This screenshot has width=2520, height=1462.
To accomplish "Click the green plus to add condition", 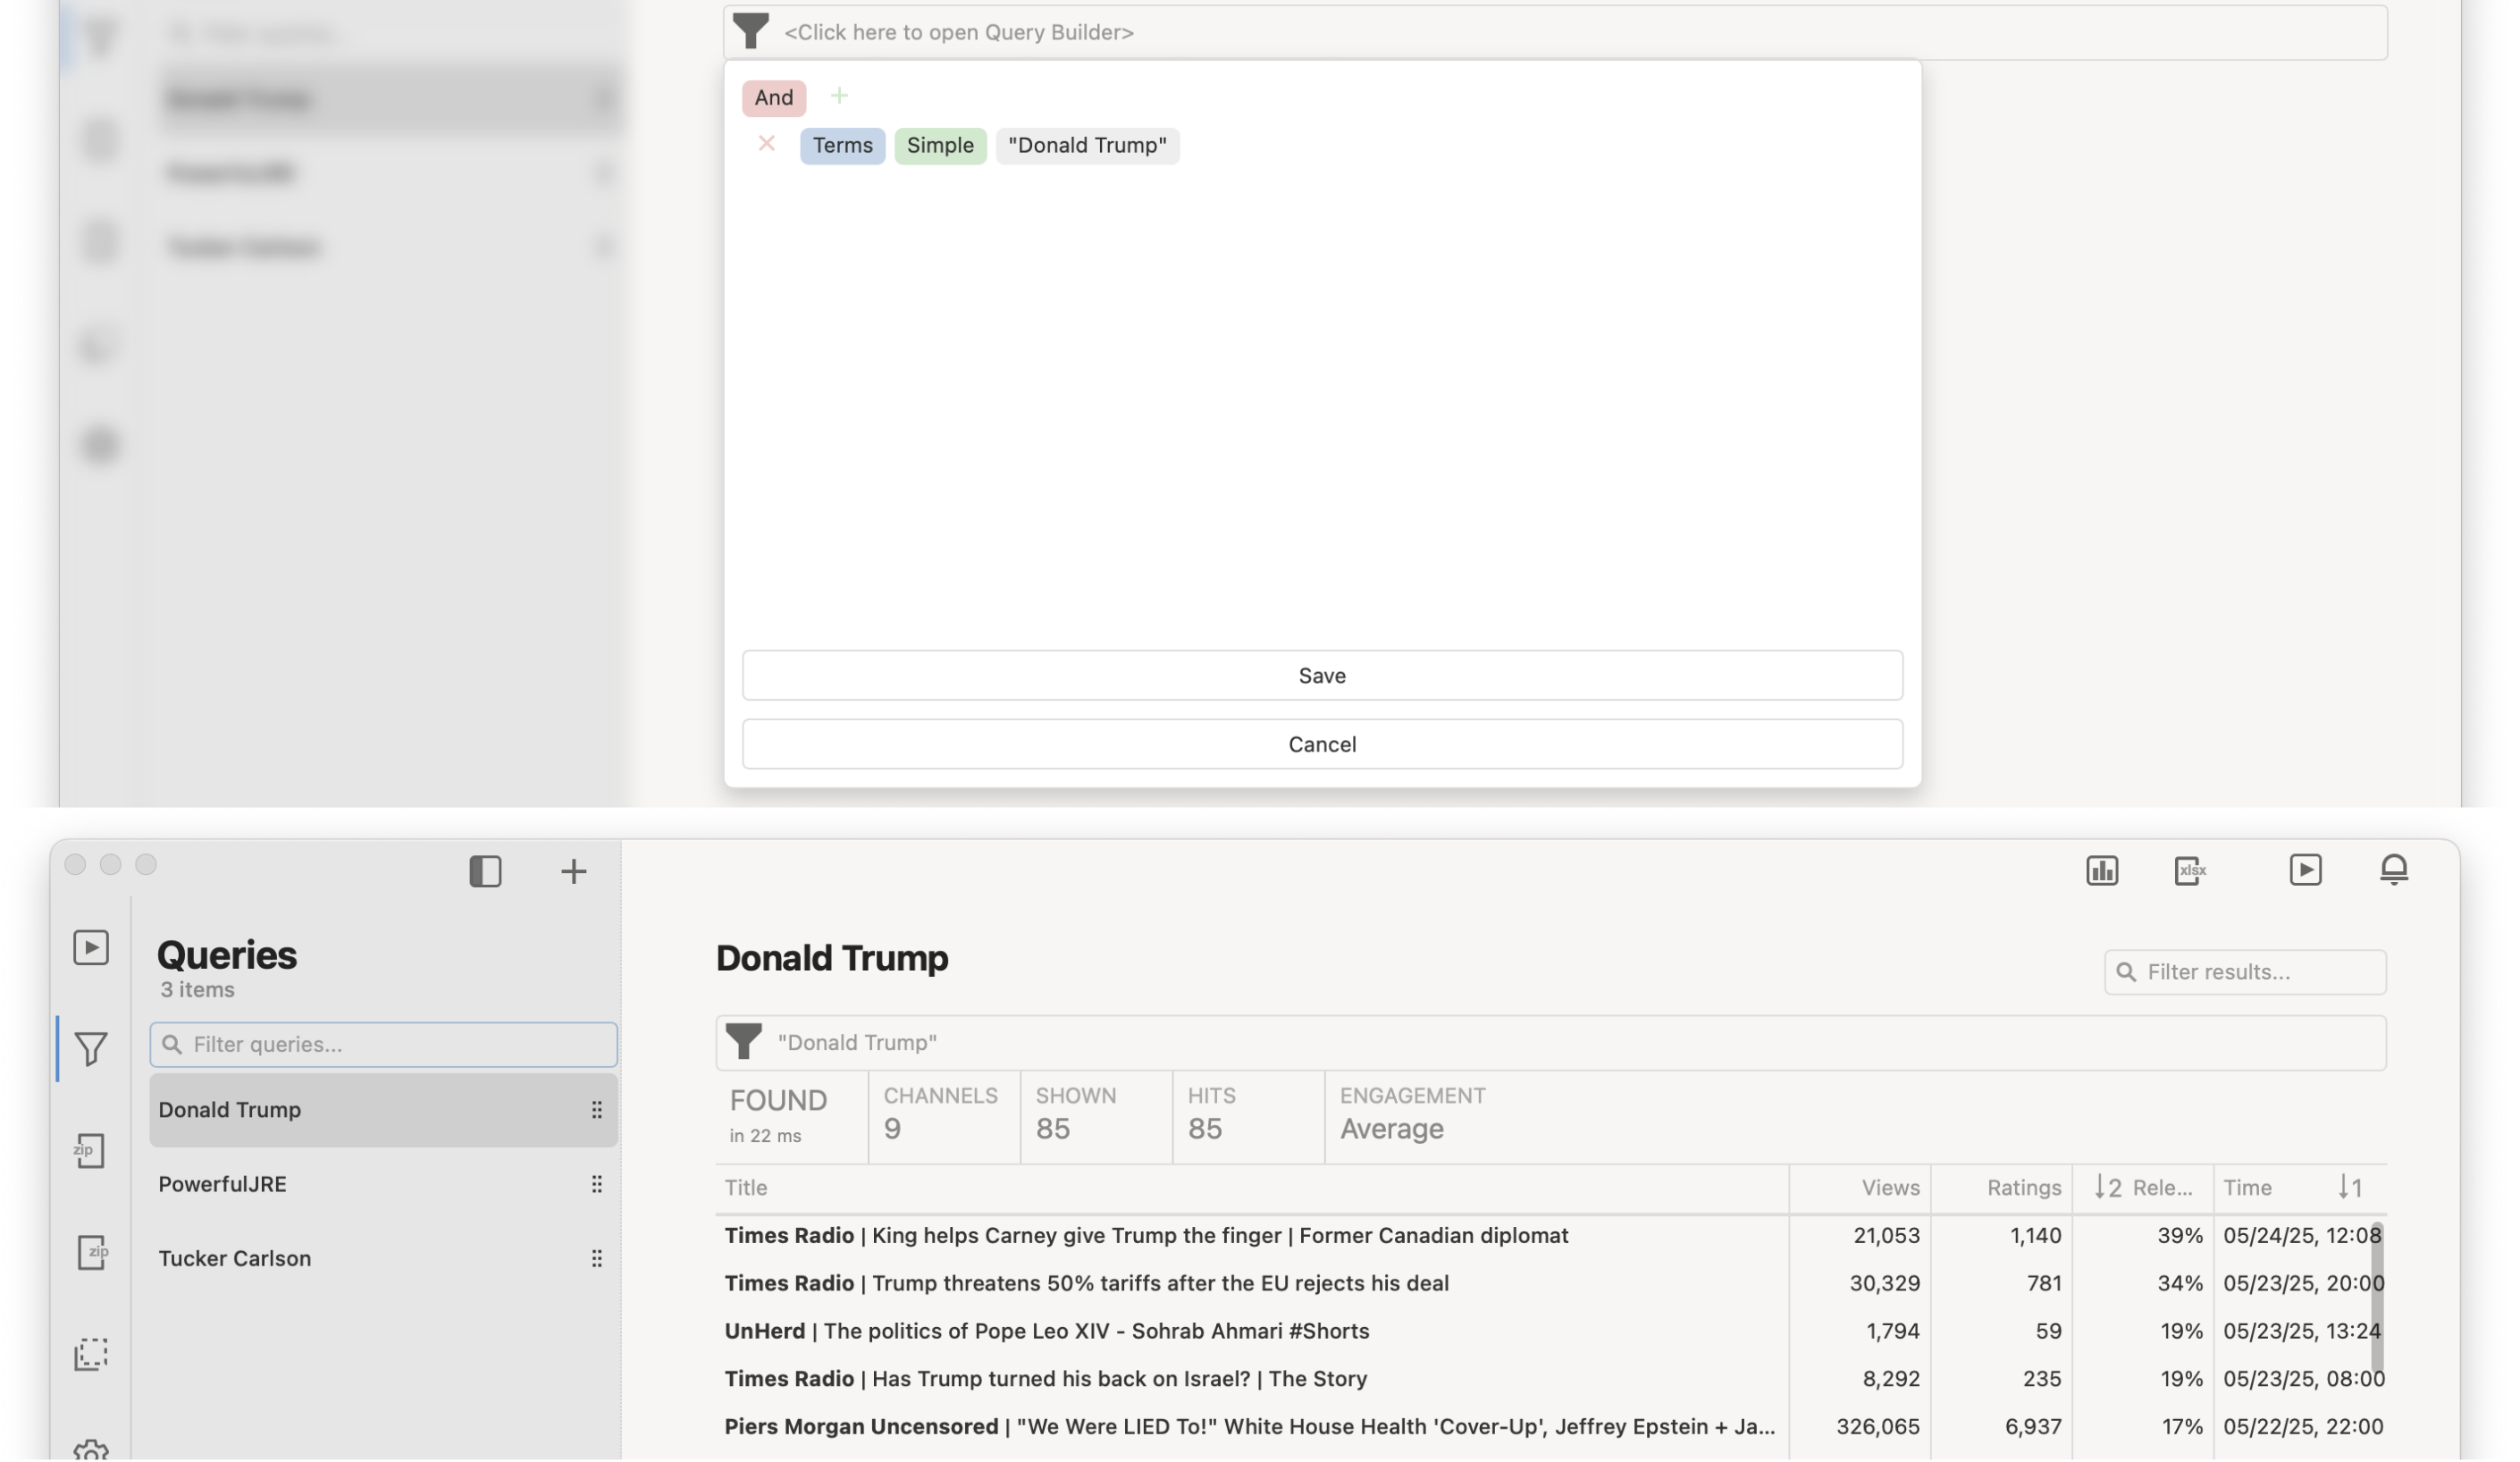I will pyautogui.click(x=839, y=96).
